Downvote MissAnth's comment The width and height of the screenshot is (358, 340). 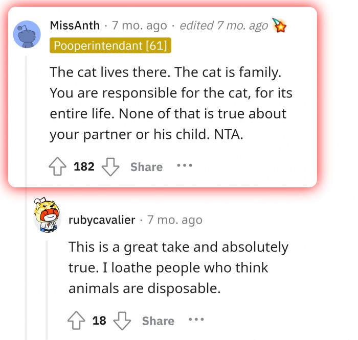(x=110, y=166)
